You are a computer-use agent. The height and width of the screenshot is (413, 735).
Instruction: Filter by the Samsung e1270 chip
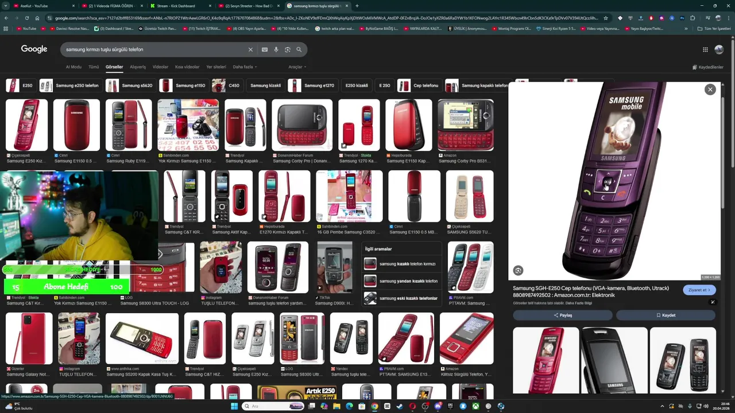[313, 85]
